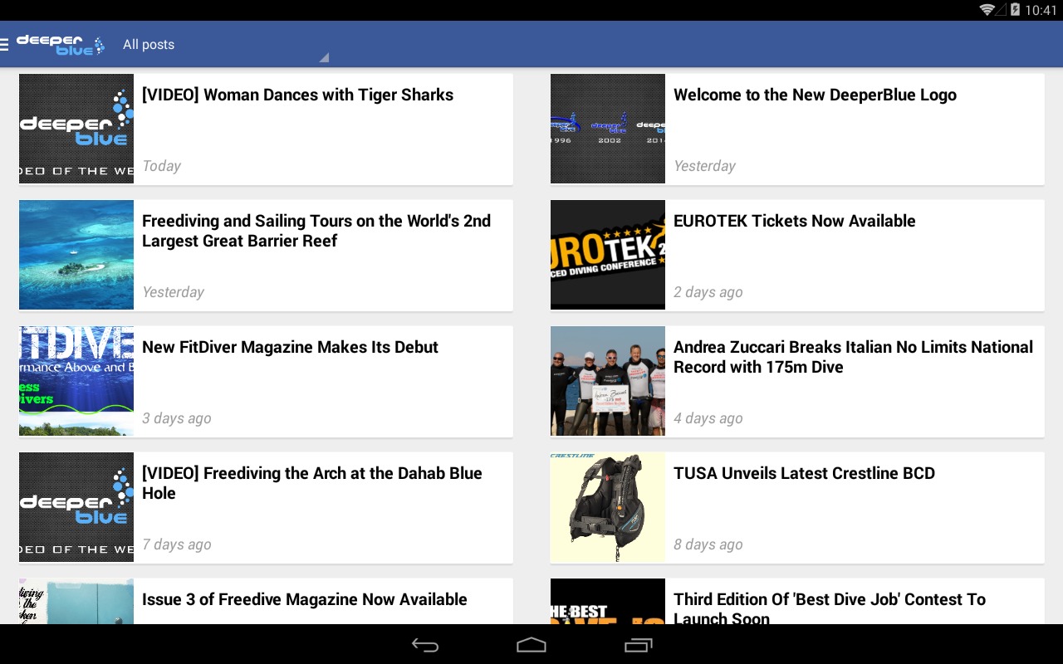1063x664 pixels.
Task: Tap thumbnail of Tiger Sharks video post
Action: pos(76,129)
